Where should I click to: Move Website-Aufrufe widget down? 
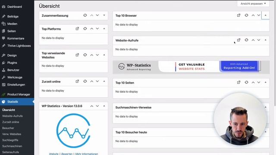click(259, 40)
